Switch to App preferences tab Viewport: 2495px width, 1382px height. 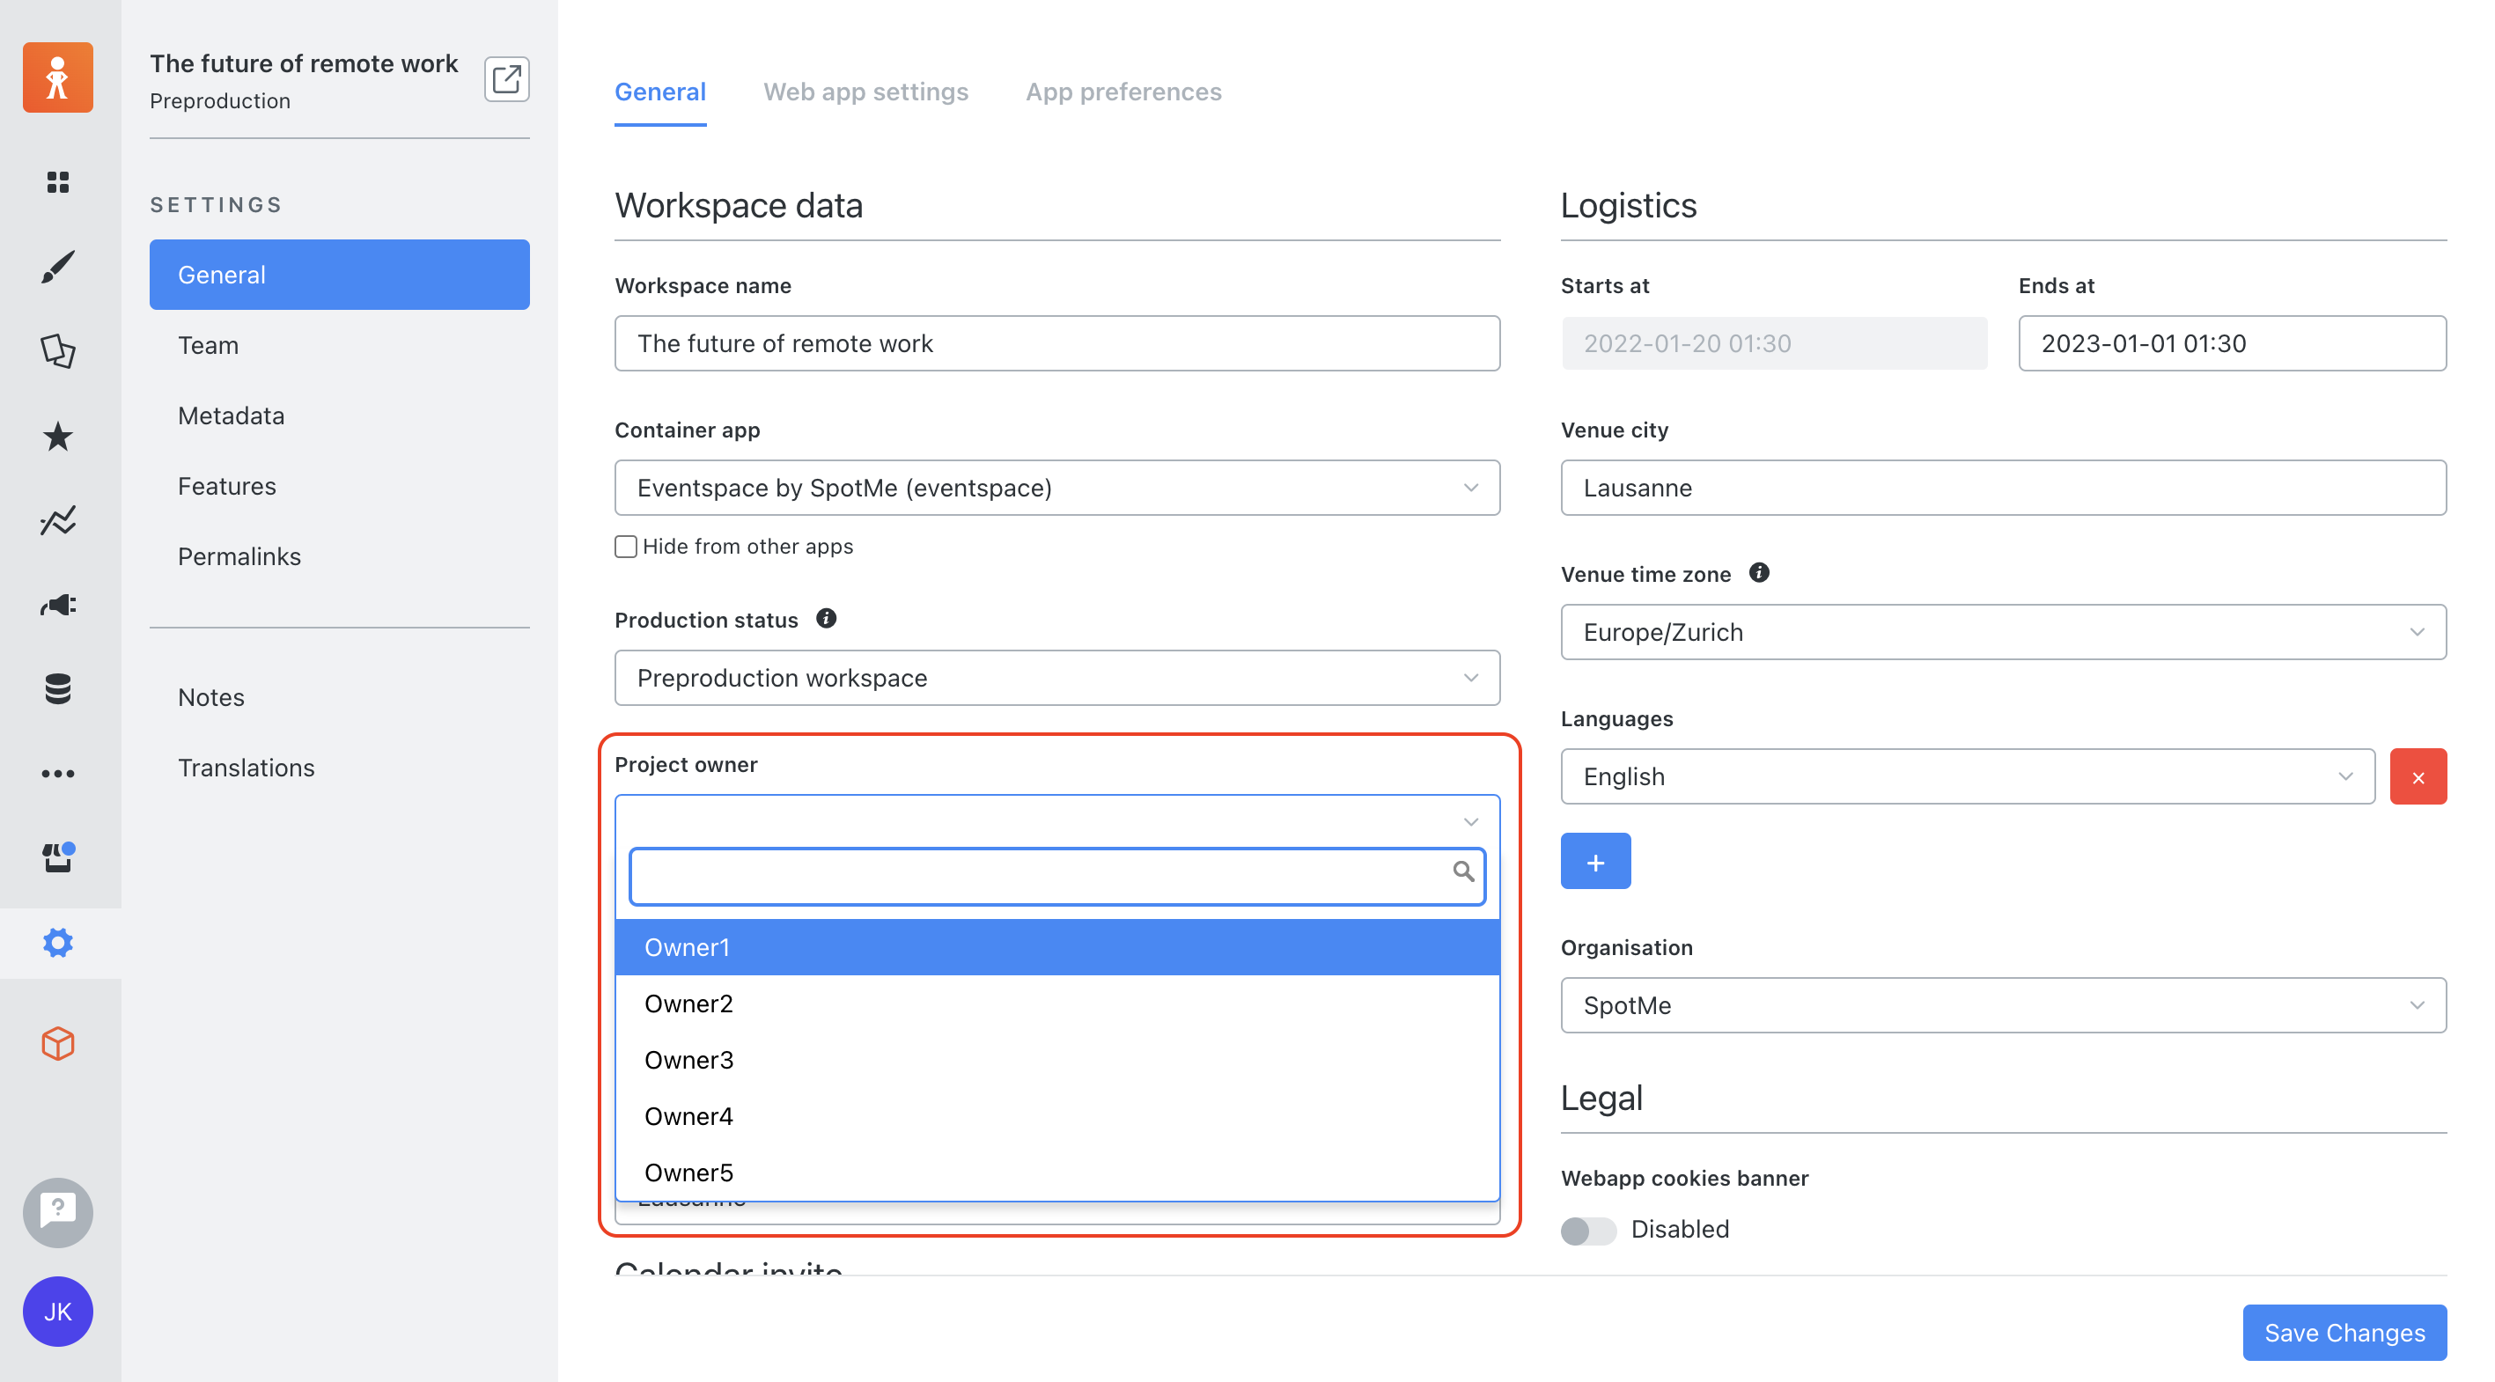pyautogui.click(x=1123, y=92)
